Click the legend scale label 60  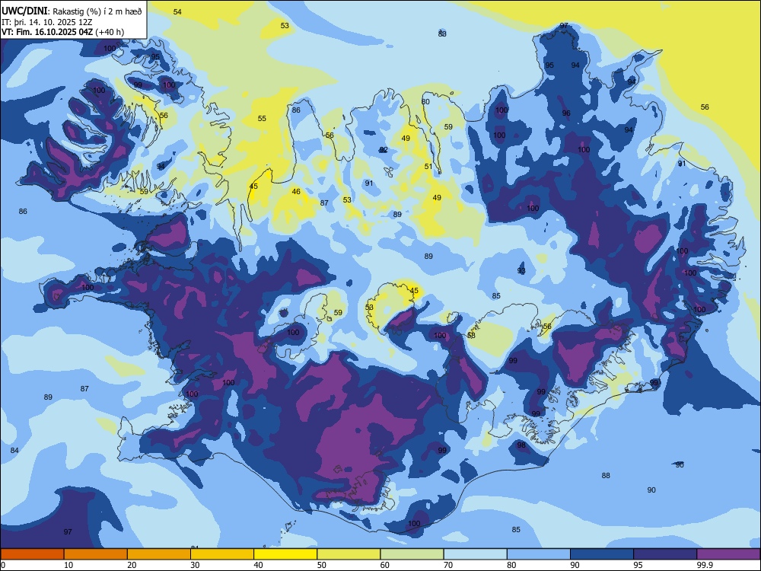(385, 565)
